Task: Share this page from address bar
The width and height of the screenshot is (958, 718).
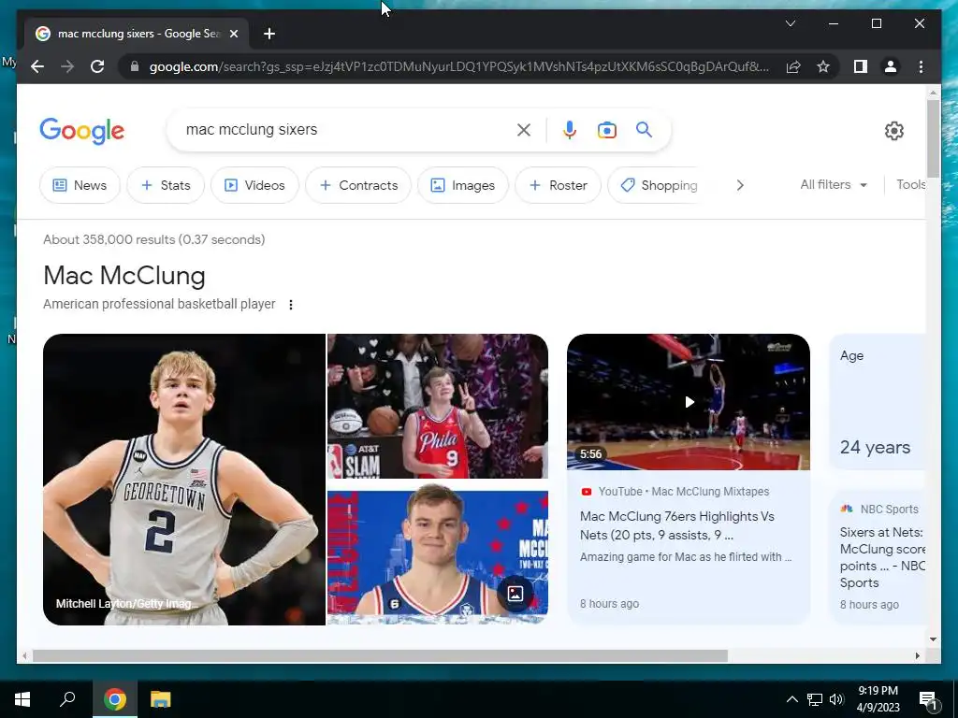Action: click(793, 66)
